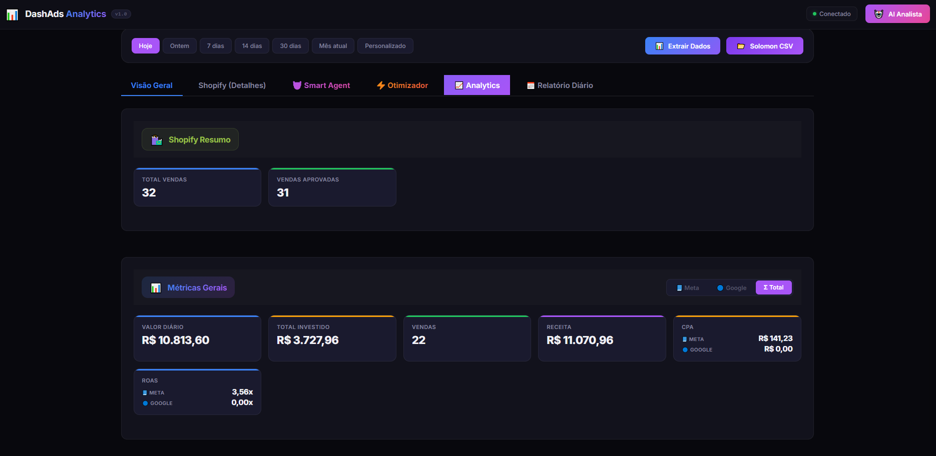Click the v1.0 version badge
The width and height of the screenshot is (936, 456).
[121, 14]
